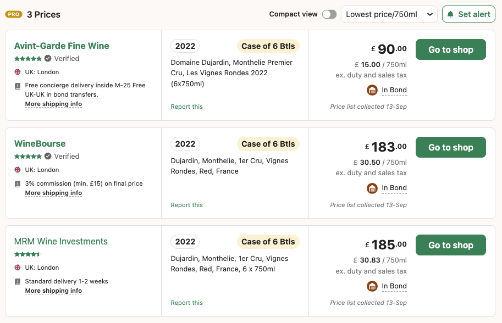Go to shop for the £185 offer
The image size is (502, 323).
click(451, 245)
